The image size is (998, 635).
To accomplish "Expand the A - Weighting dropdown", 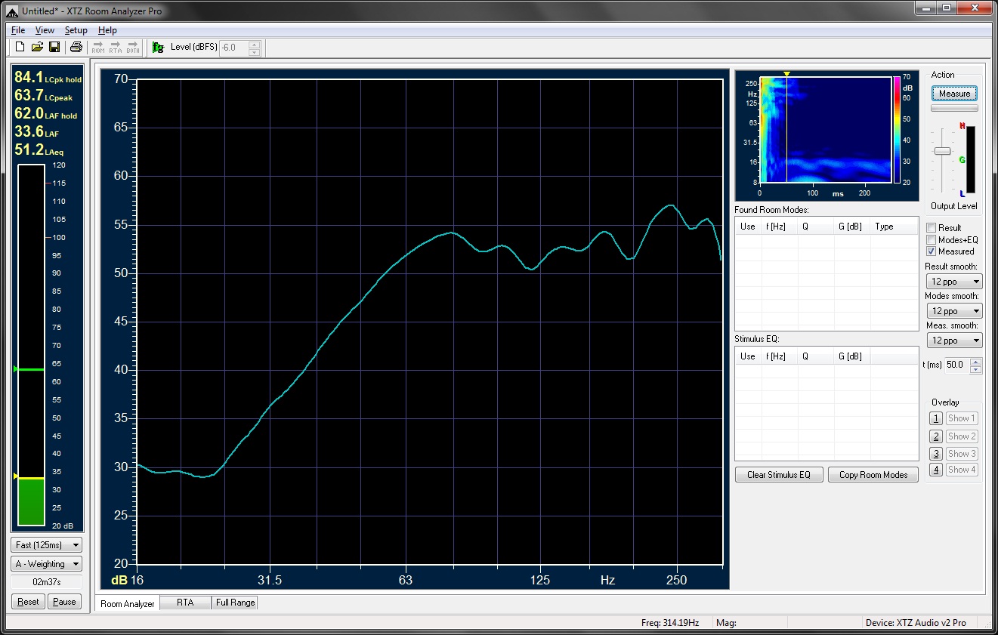I will pos(47,564).
